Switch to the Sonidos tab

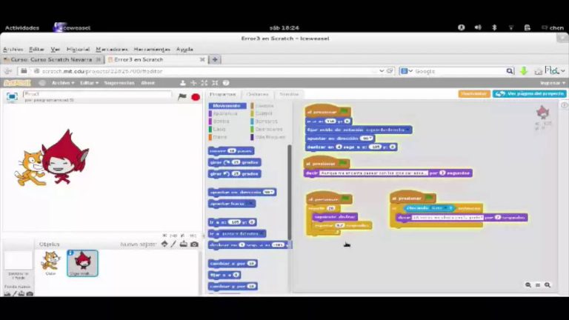click(289, 94)
